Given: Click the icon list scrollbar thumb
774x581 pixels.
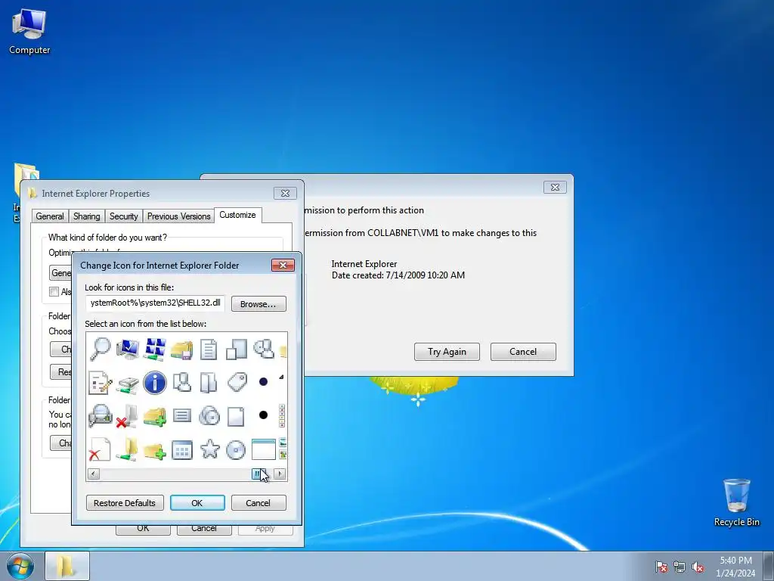Looking at the screenshot, I should [x=259, y=474].
